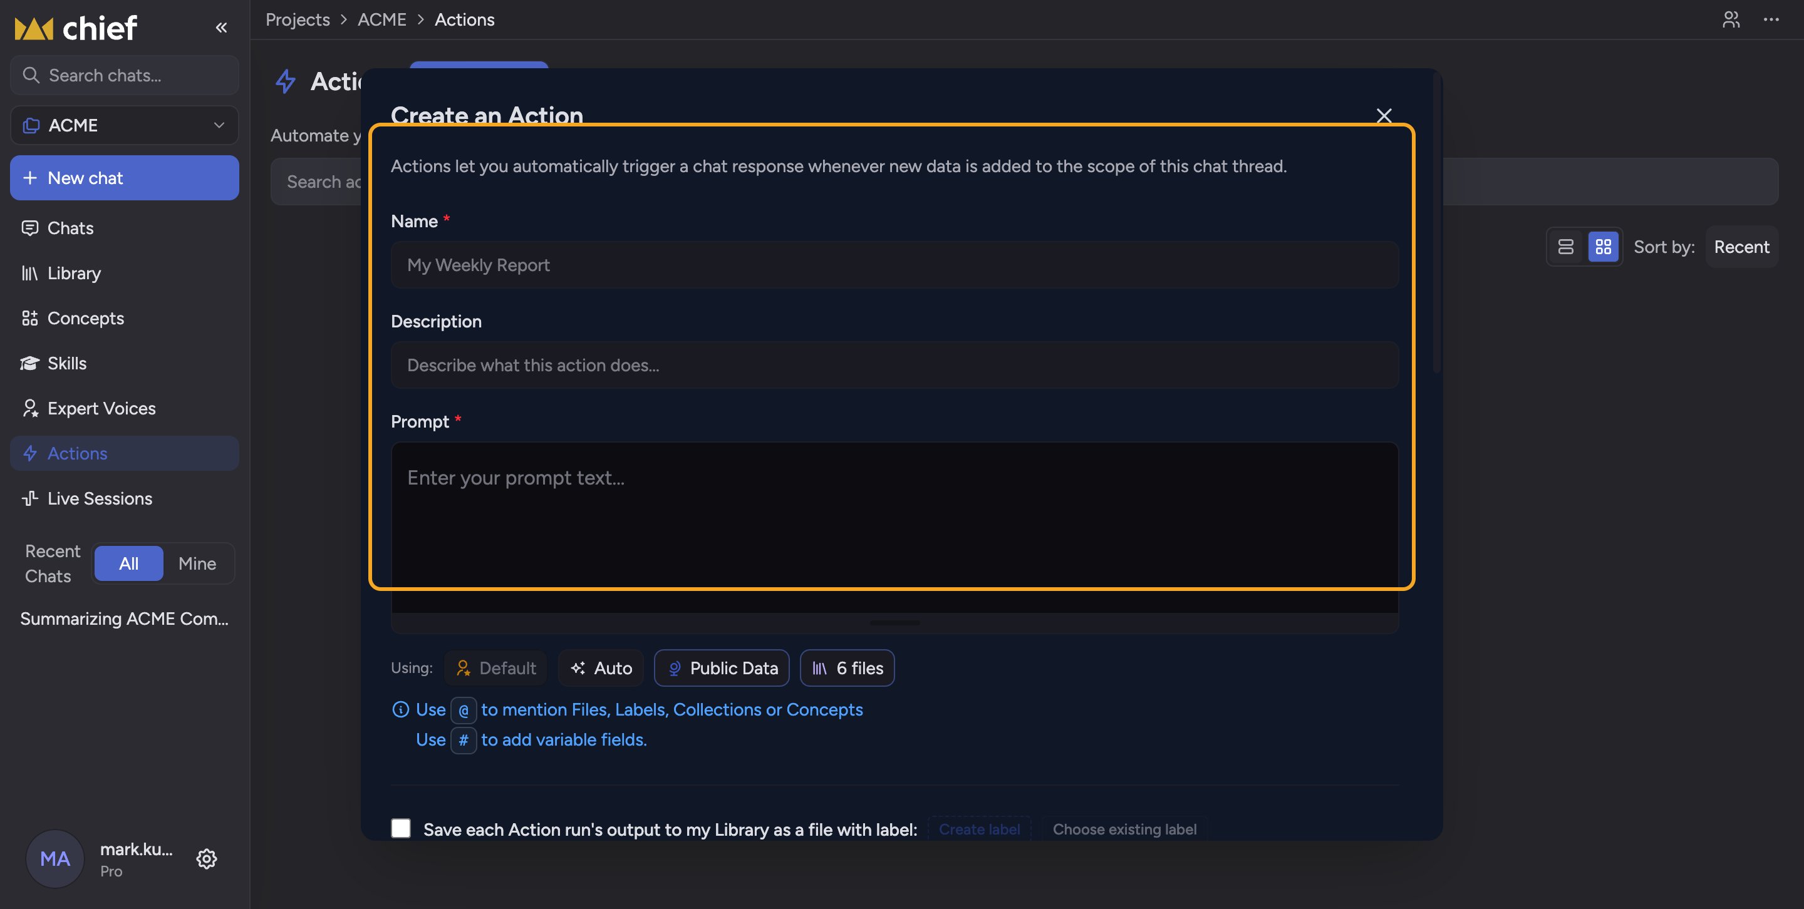Click the # variable key hint

(464, 741)
